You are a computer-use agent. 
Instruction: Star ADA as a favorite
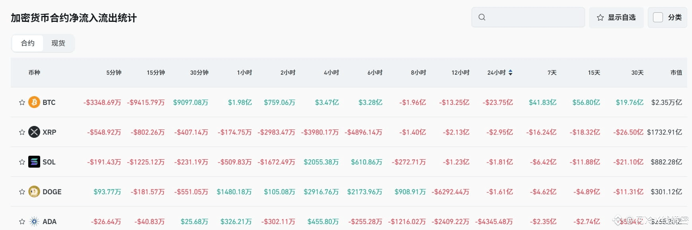[22, 222]
